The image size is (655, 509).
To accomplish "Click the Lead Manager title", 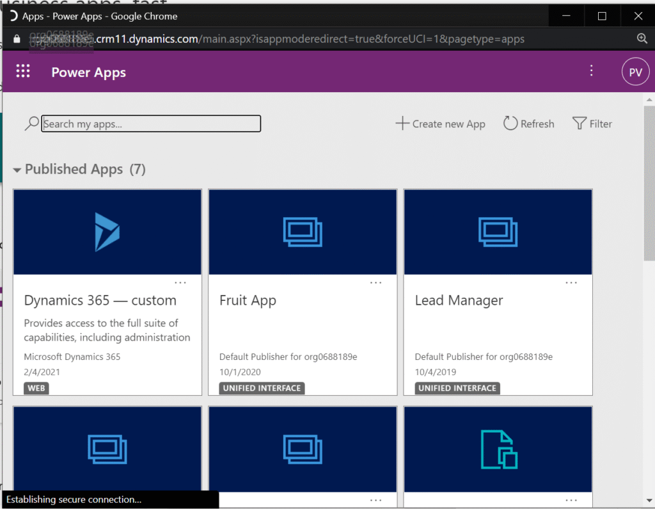I will [x=459, y=300].
